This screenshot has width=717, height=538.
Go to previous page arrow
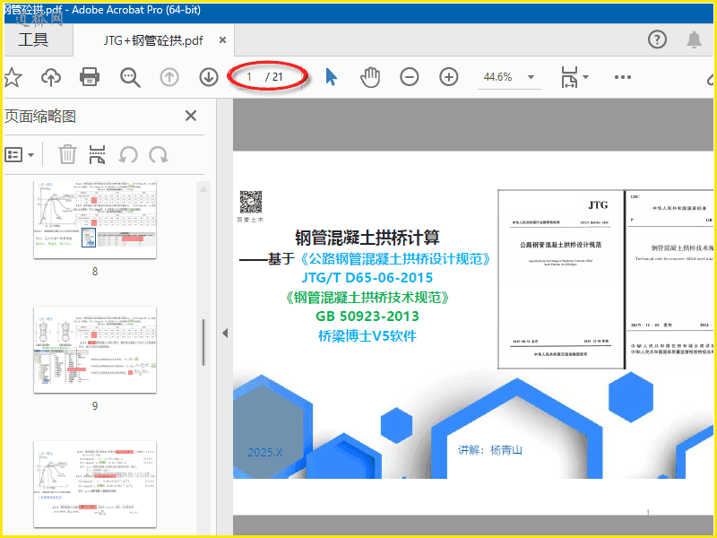169,77
